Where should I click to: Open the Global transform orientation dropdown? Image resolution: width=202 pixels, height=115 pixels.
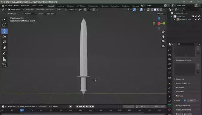(71, 10)
